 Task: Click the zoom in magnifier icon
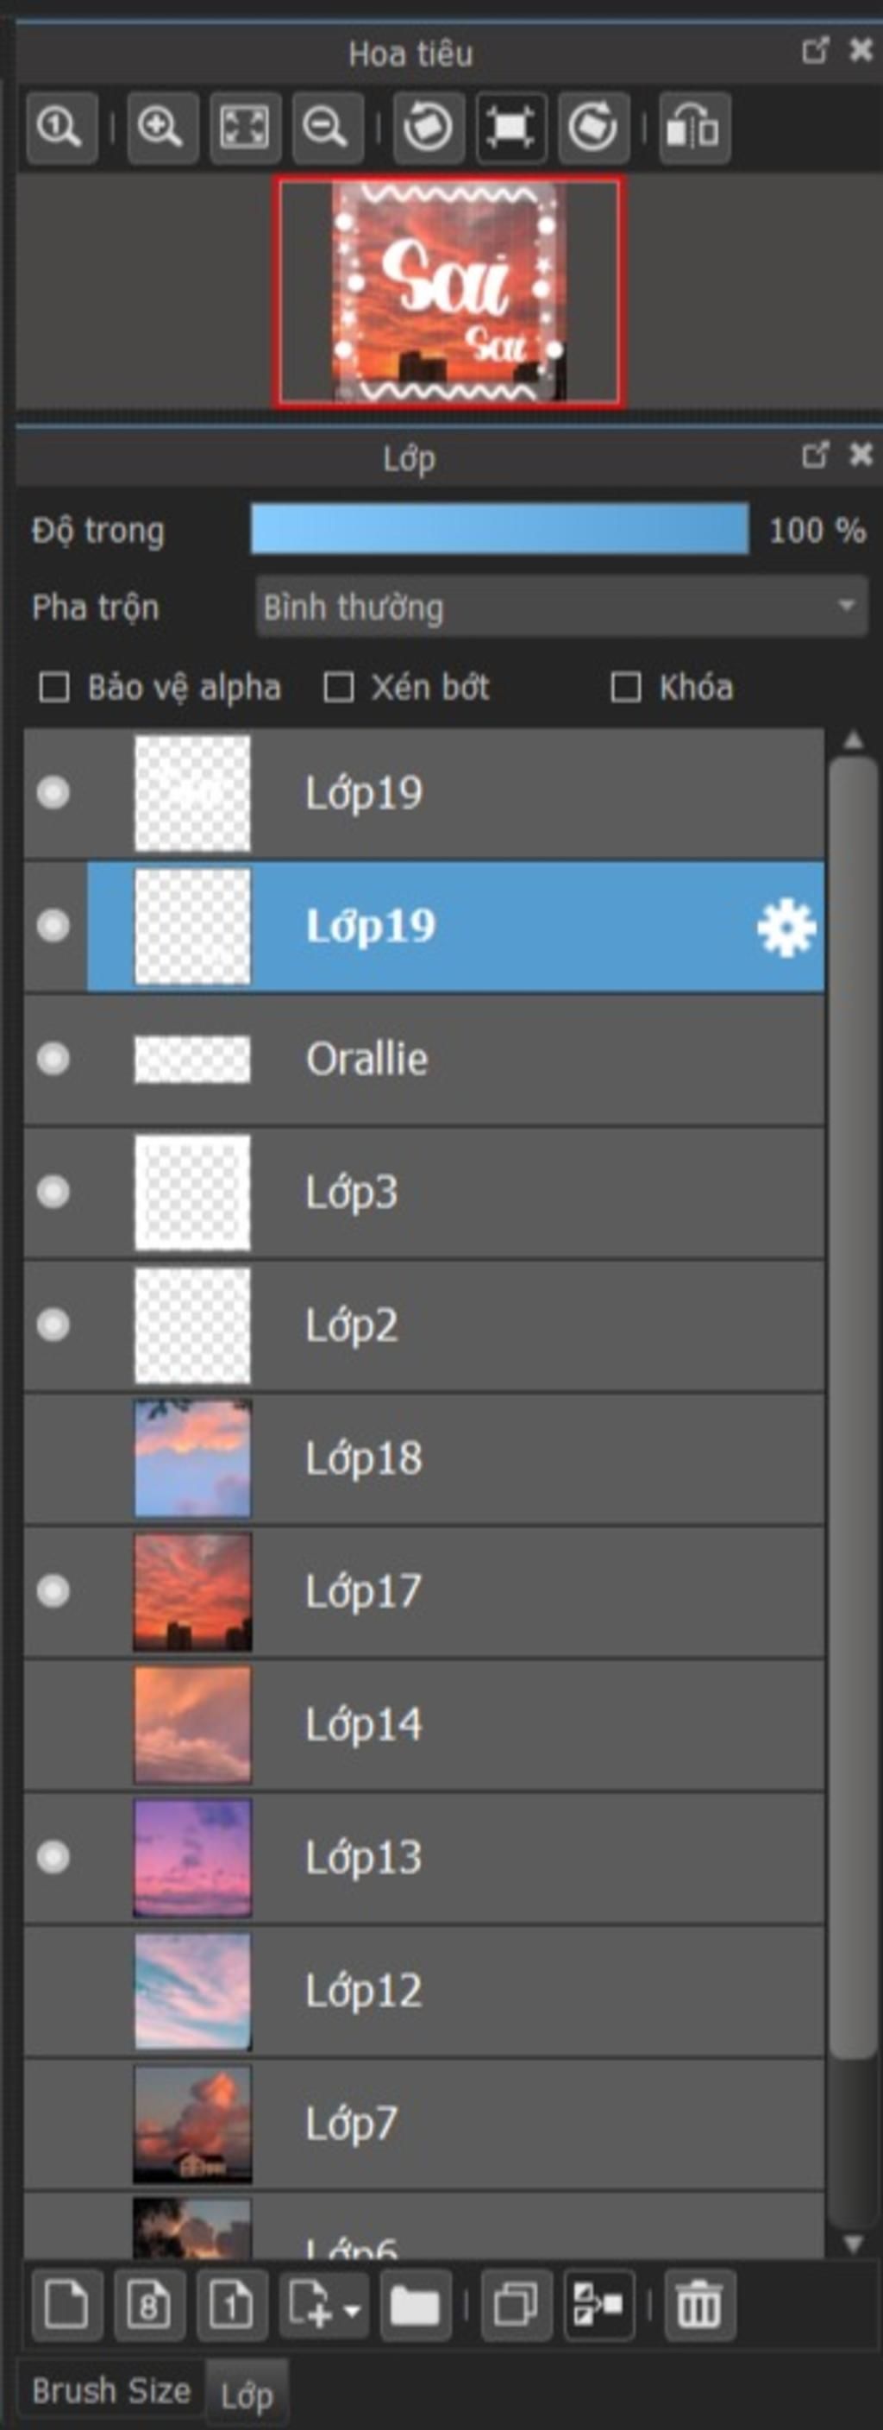[161, 128]
